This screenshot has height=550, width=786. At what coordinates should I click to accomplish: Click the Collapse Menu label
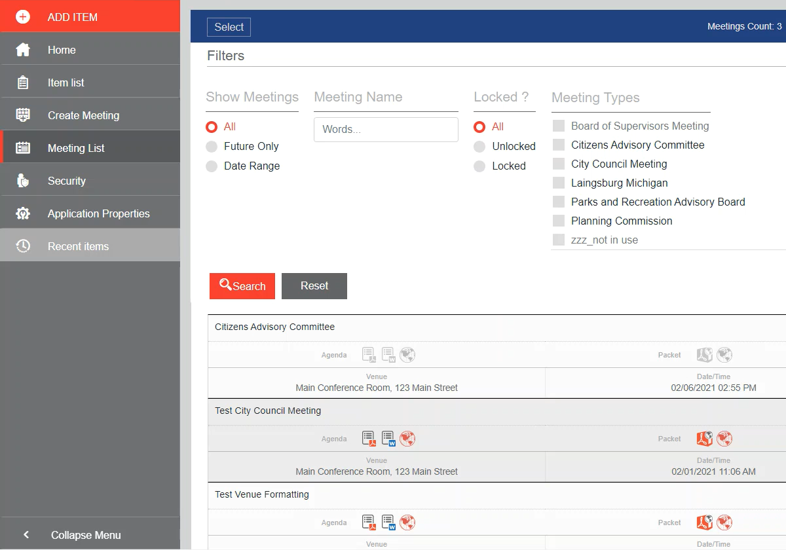pos(86,535)
